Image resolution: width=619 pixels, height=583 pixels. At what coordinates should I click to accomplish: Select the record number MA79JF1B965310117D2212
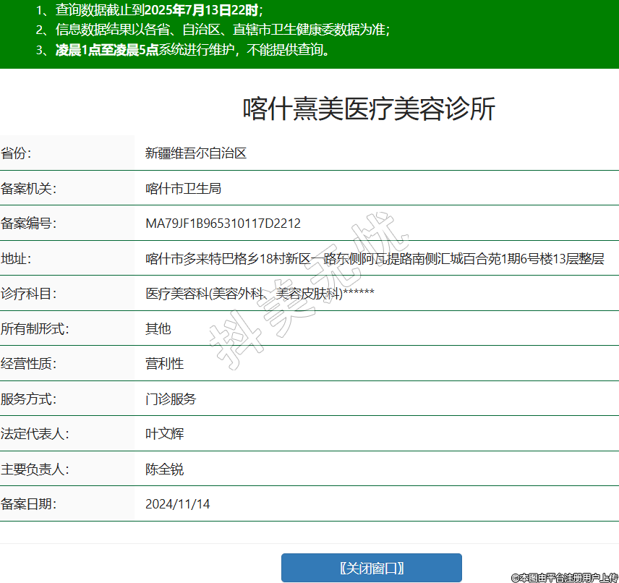(x=223, y=224)
